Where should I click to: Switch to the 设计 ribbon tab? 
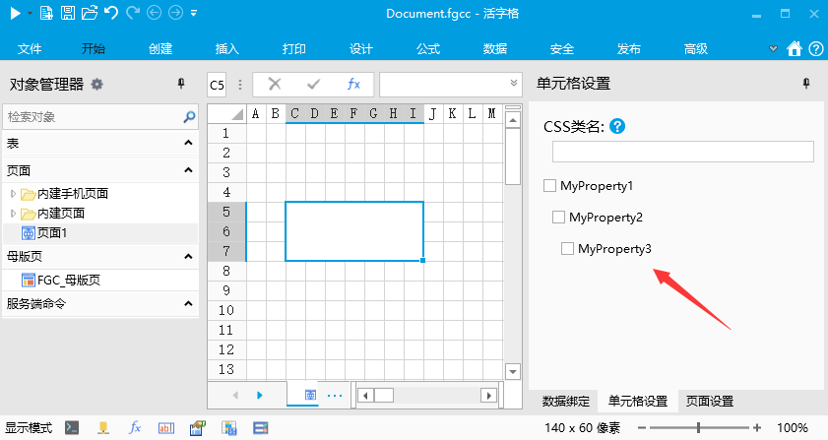tap(361, 49)
